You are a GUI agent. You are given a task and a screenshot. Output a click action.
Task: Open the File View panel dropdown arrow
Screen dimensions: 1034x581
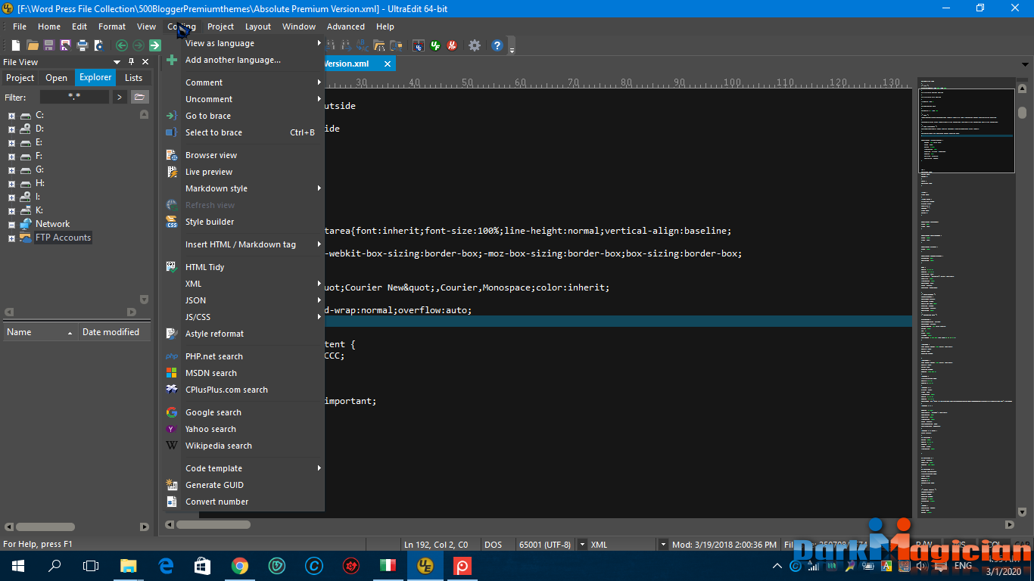(117, 62)
